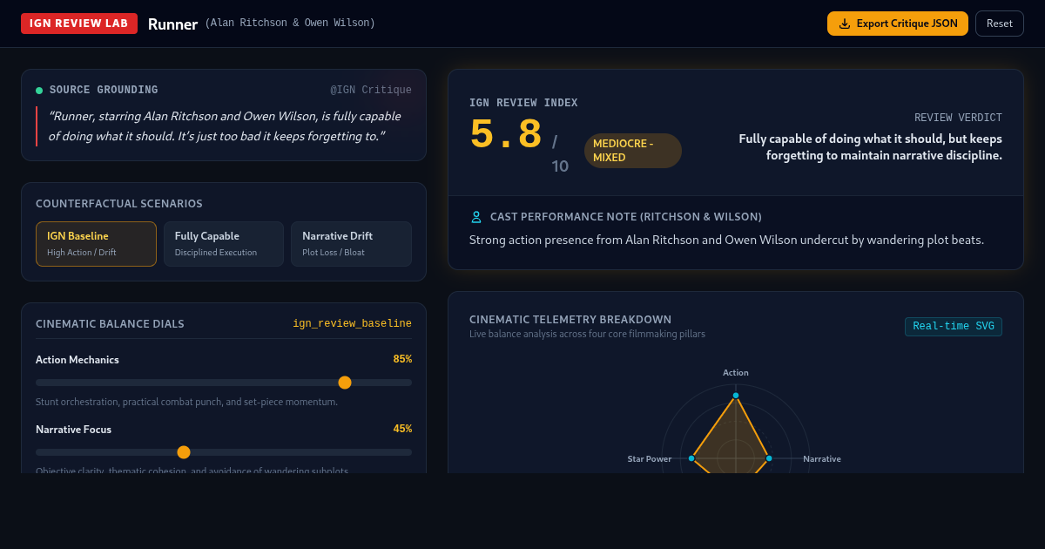Screen dimensions: 1045x549
Task: Click the cast performance person icon
Action: pos(476,217)
